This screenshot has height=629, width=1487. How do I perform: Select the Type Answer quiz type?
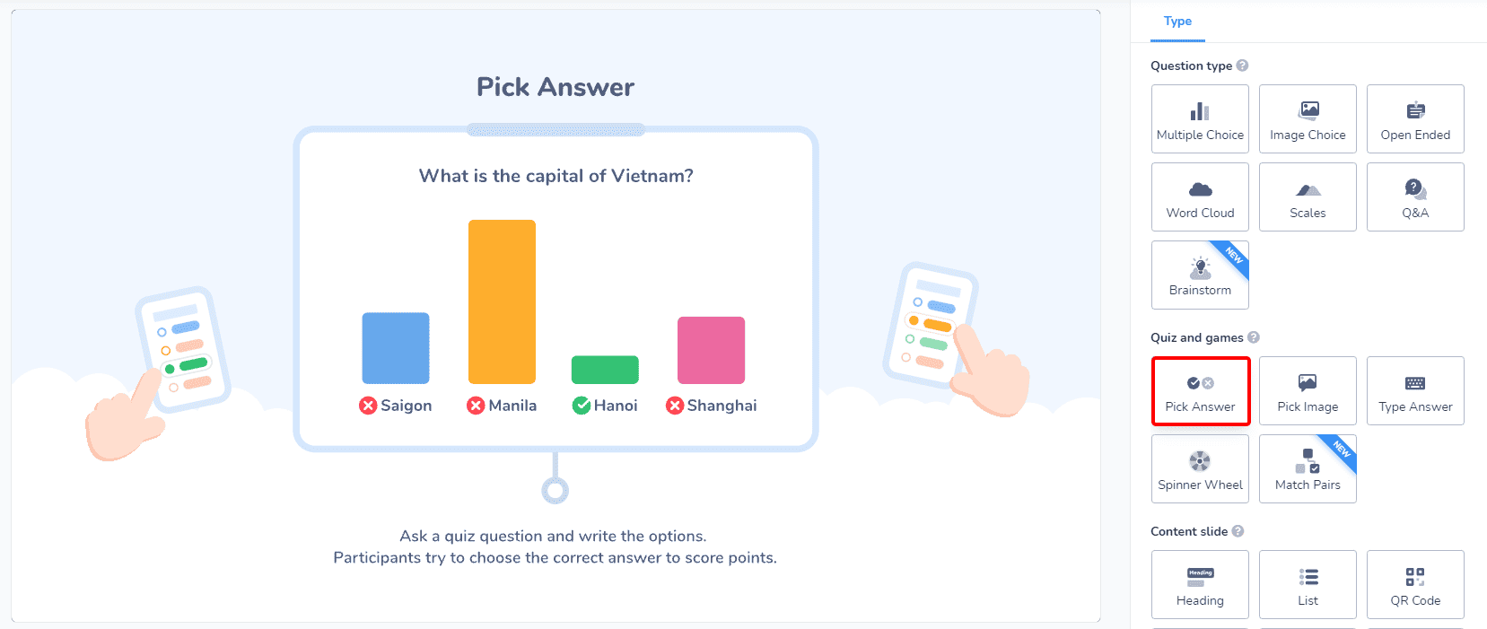pyautogui.click(x=1415, y=390)
